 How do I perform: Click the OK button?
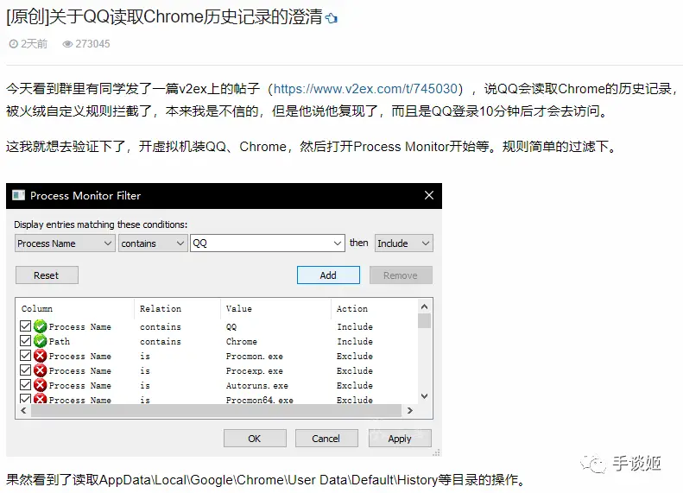pos(255,438)
